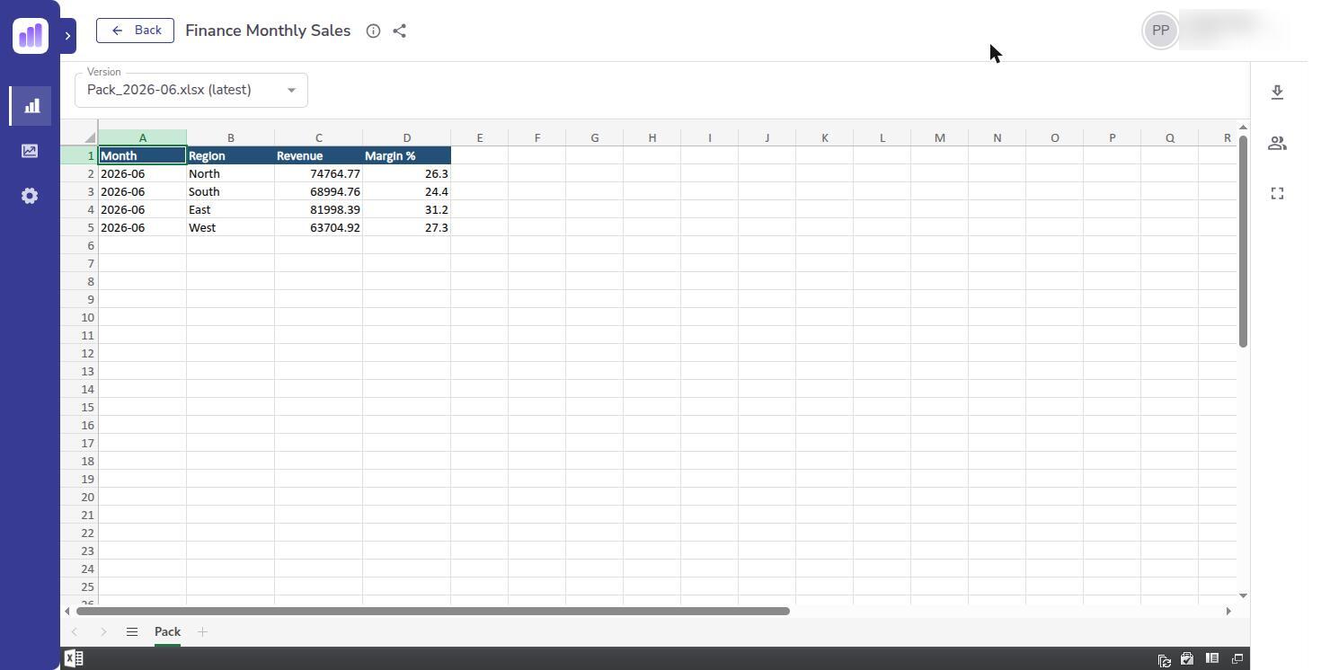Select revenue value 74764.77

point(318,173)
